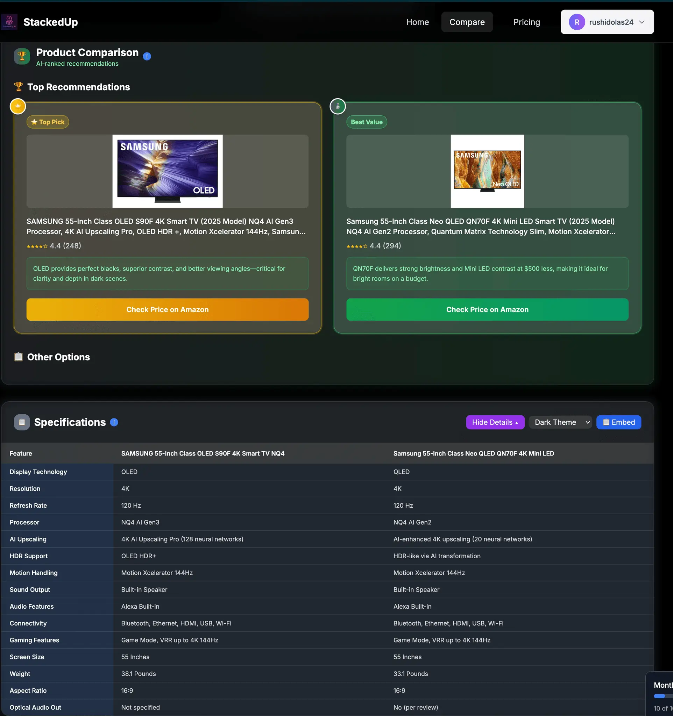
Task: Click the Gaming Features row label
Action: tap(34, 640)
